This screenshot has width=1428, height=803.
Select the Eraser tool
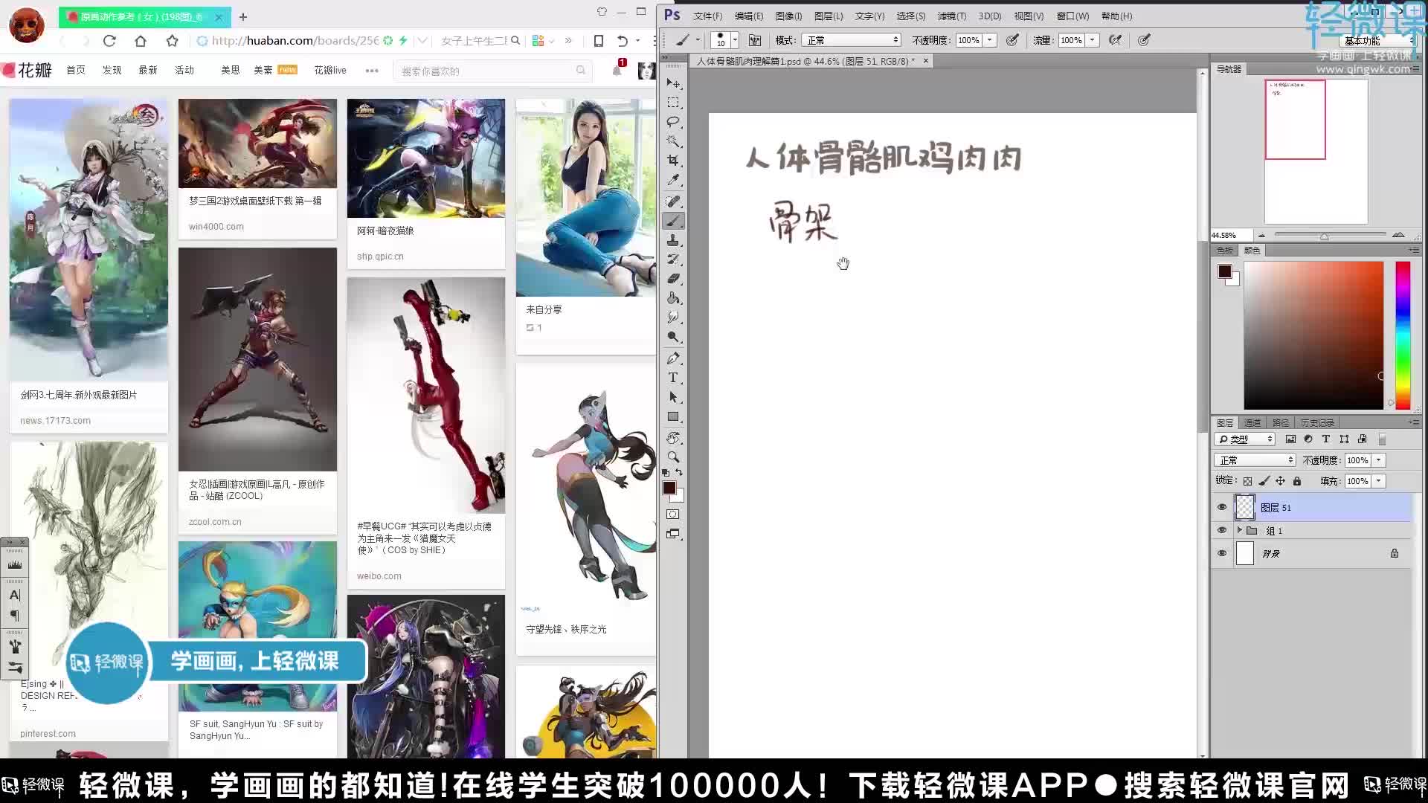[674, 280]
